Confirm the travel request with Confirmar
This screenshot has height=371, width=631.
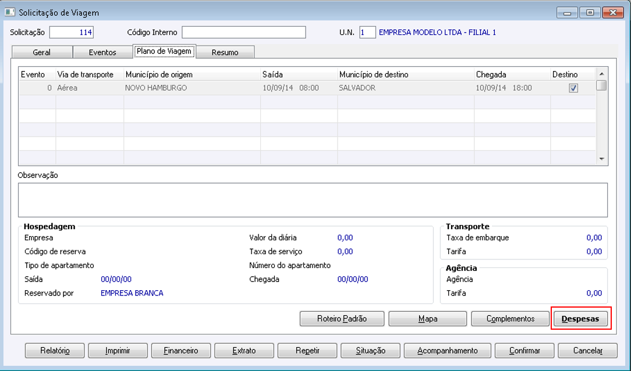pos(524,351)
